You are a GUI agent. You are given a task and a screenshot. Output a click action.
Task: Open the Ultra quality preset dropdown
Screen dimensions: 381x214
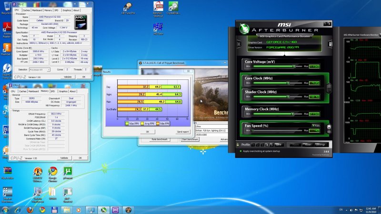click(x=211, y=126)
